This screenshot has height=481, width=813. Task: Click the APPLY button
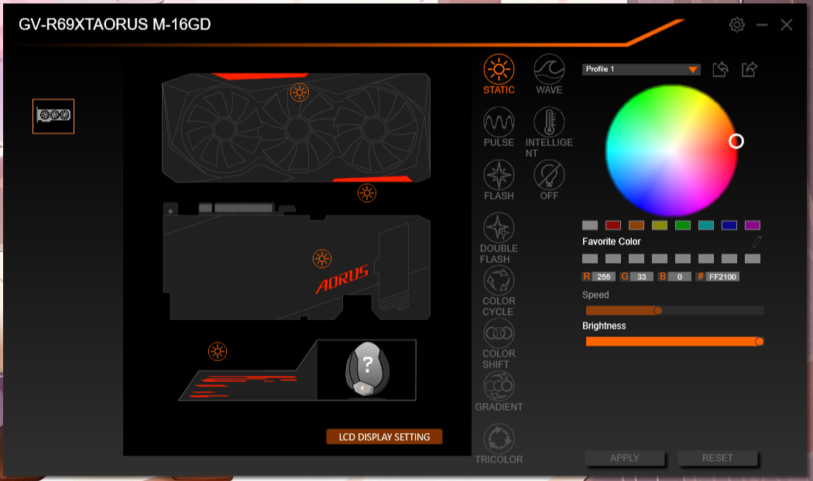(x=625, y=459)
